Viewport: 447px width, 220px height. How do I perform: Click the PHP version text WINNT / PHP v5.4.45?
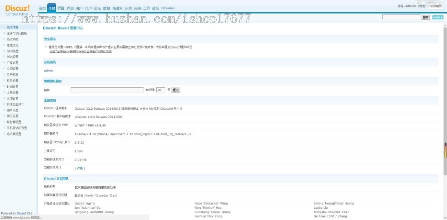pos(90,125)
